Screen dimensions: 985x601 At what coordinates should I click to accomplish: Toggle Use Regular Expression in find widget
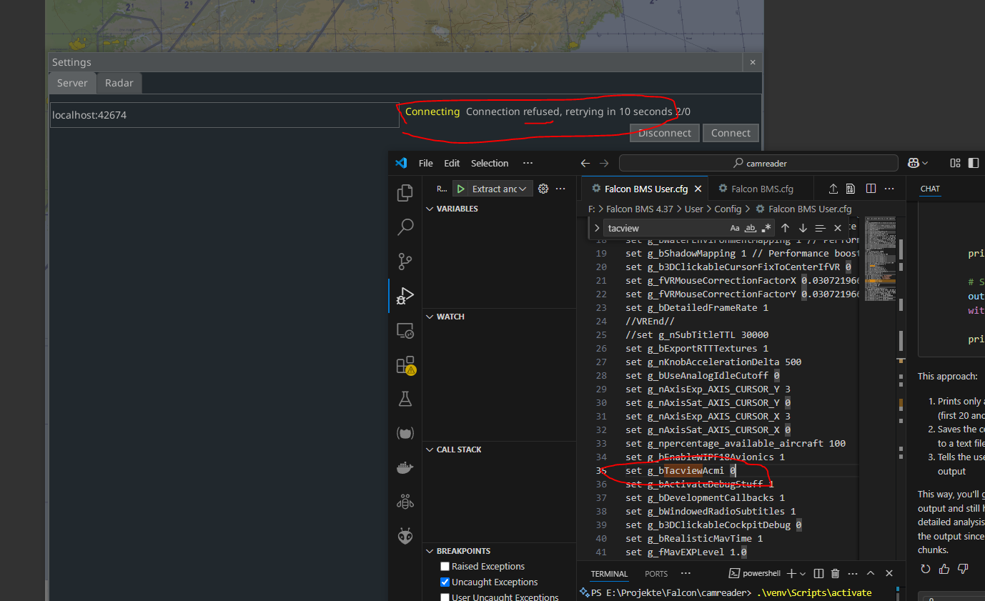coord(766,228)
